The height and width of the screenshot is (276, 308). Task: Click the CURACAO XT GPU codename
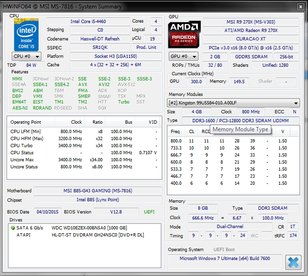click(251, 39)
